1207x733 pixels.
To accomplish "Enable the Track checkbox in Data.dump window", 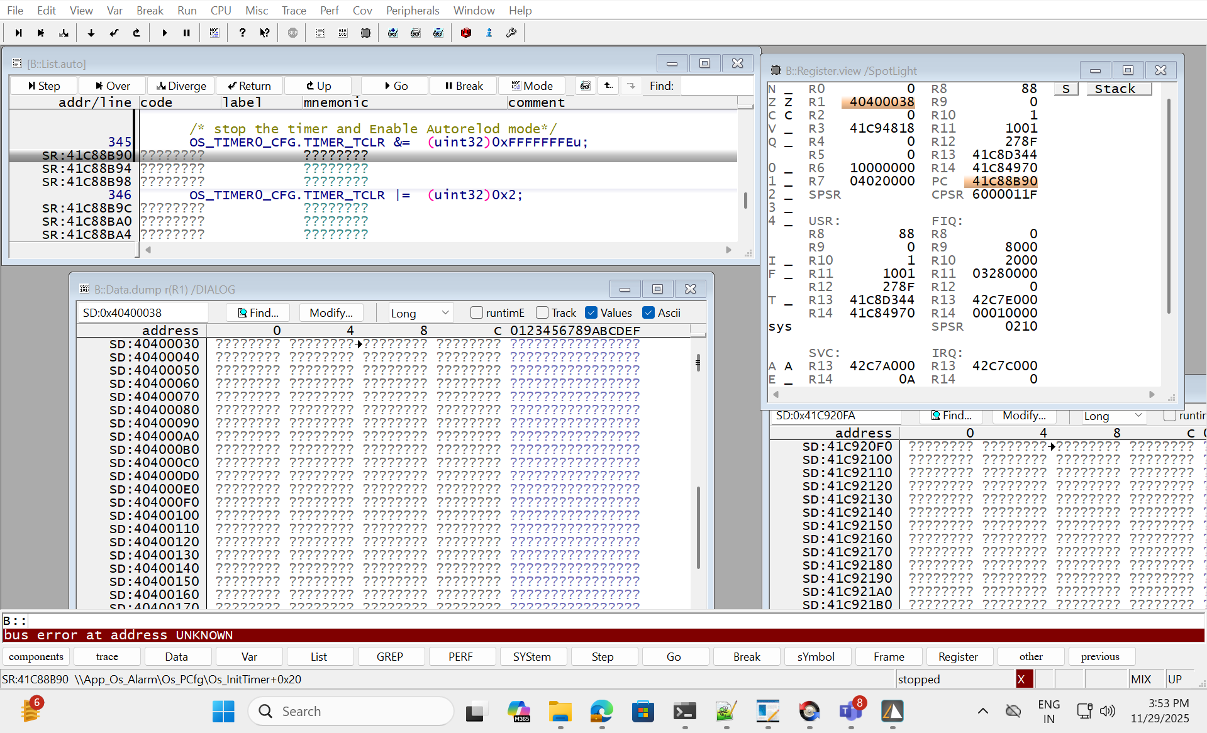I will (x=542, y=312).
